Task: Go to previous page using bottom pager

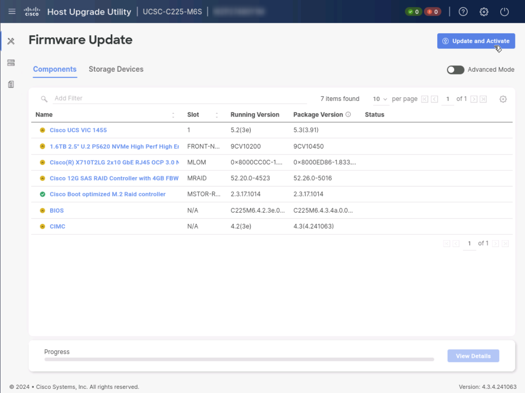Action: coord(455,244)
